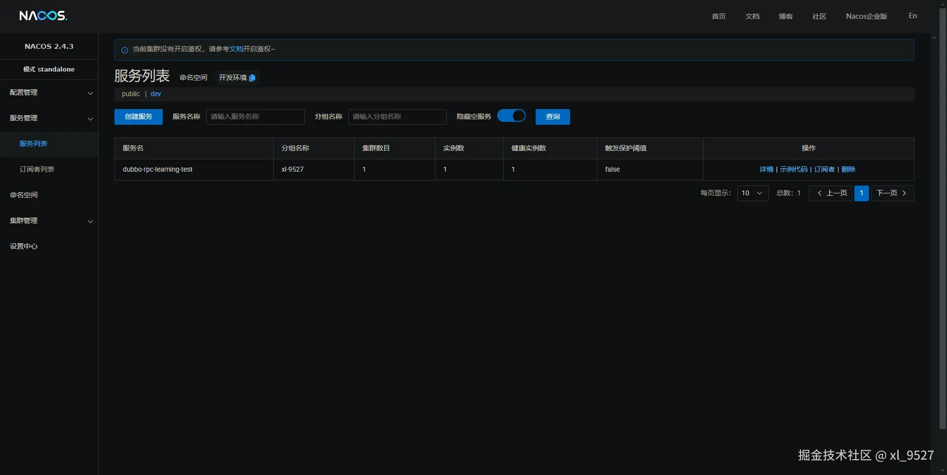Open 文档 in the top navigation
Image resolution: width=947 pixels, height=475 pixels.
pyautogui.click(x=752, y=16)
